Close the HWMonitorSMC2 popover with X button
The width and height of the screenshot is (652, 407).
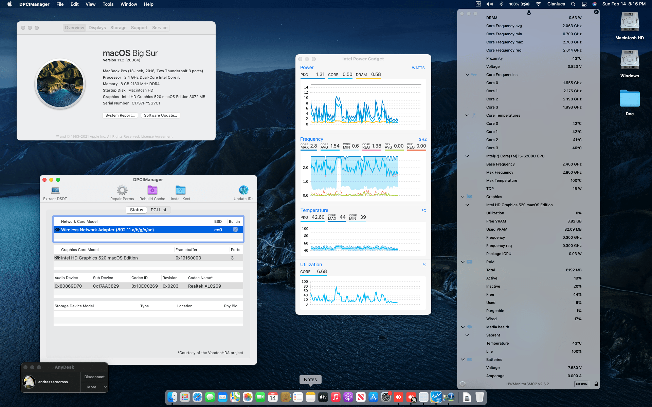point(596,12)
